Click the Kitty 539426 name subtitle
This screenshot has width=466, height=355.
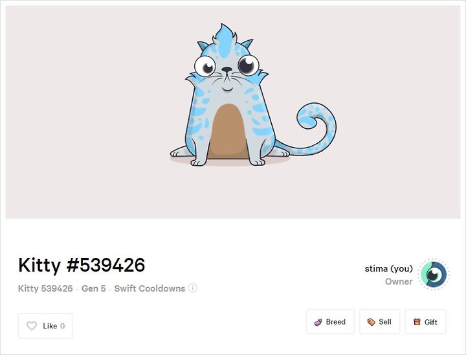pyautogui.click(x=45, y=288)
